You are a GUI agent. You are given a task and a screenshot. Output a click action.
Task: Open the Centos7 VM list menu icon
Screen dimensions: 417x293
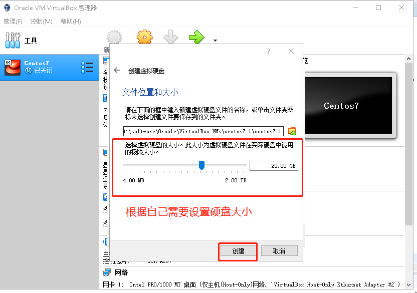tap(86, 67)
